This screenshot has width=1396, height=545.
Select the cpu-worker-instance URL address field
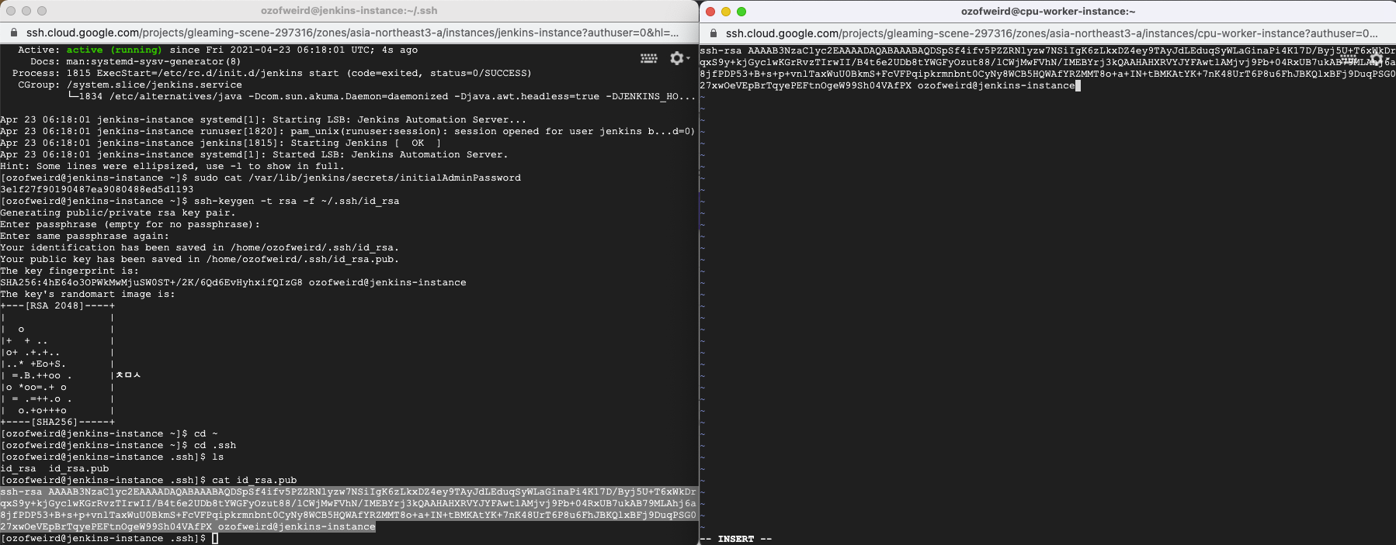tap(1052, 33)
